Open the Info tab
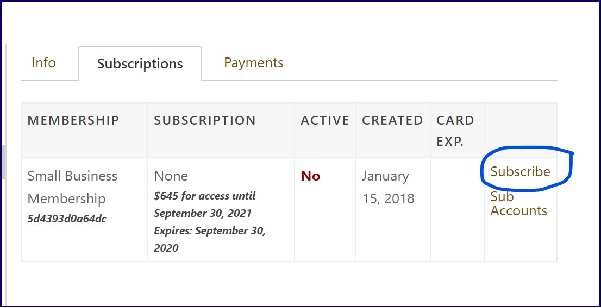This screenshot has height=308, width=601. point(43,63)
